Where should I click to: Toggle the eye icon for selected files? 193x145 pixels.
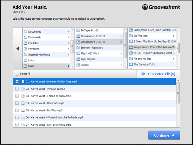point(143,74)
